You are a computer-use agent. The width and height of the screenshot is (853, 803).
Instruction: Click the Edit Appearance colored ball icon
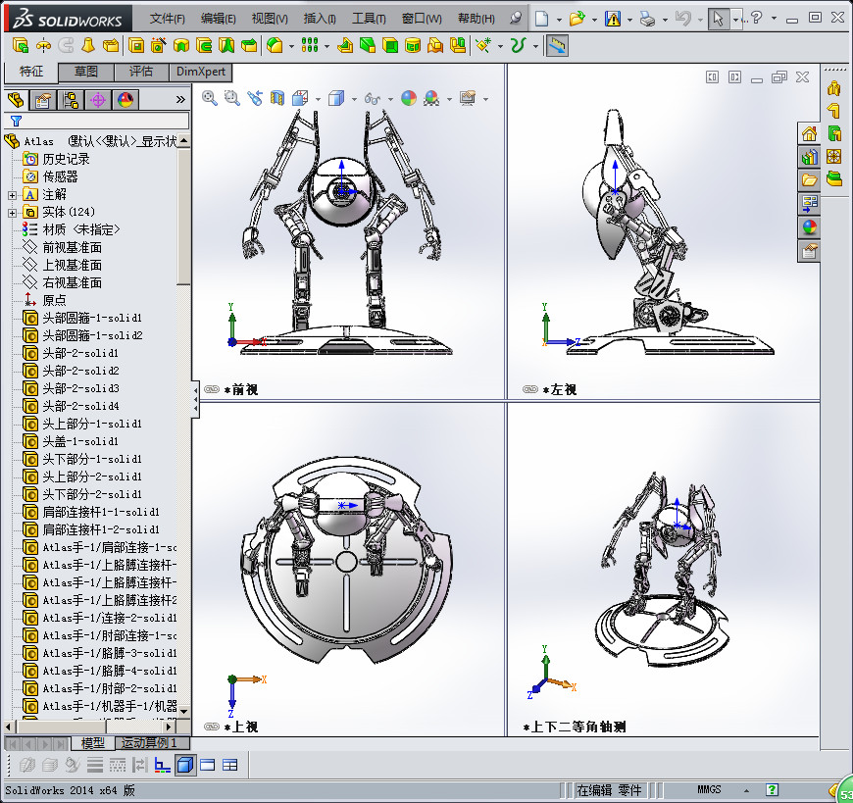click(x=409, y=98)
